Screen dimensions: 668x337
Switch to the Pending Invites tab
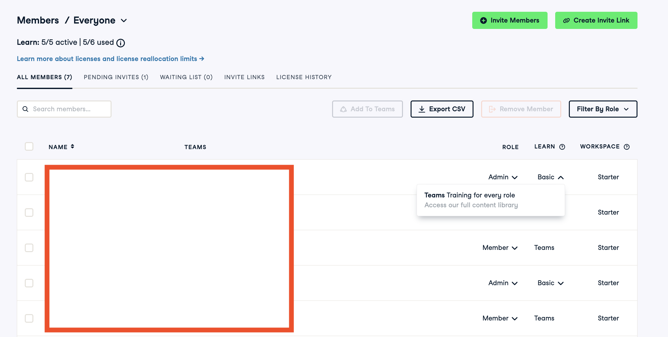coord(116,77)
